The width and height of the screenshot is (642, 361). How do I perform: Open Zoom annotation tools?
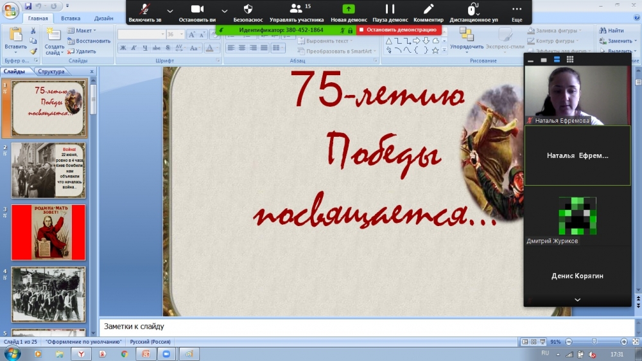428,12
